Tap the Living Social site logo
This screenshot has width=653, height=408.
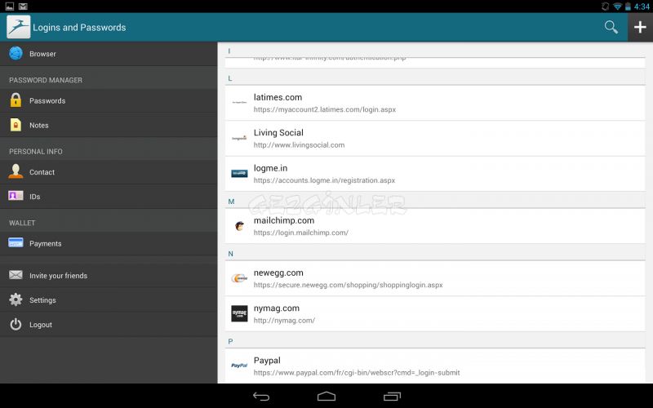click(x=239, y=138)
